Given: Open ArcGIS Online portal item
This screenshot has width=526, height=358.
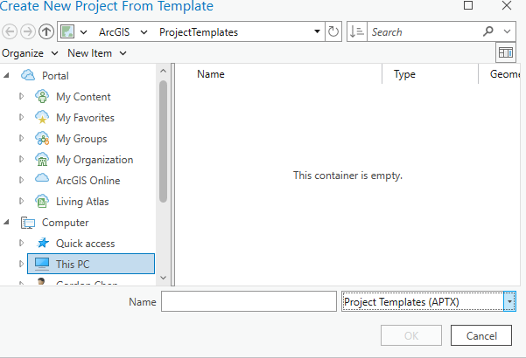Looking at the screenshot, I should point(88,181).
